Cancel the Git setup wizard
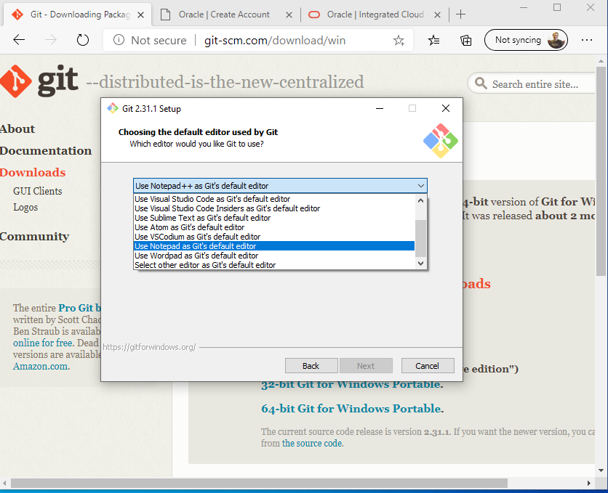 click(x=426, y=366)
